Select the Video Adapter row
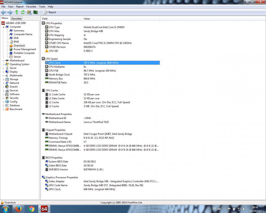Image resolution: width=266 pixels, height=213 pixels. click(x=102, y=181)
